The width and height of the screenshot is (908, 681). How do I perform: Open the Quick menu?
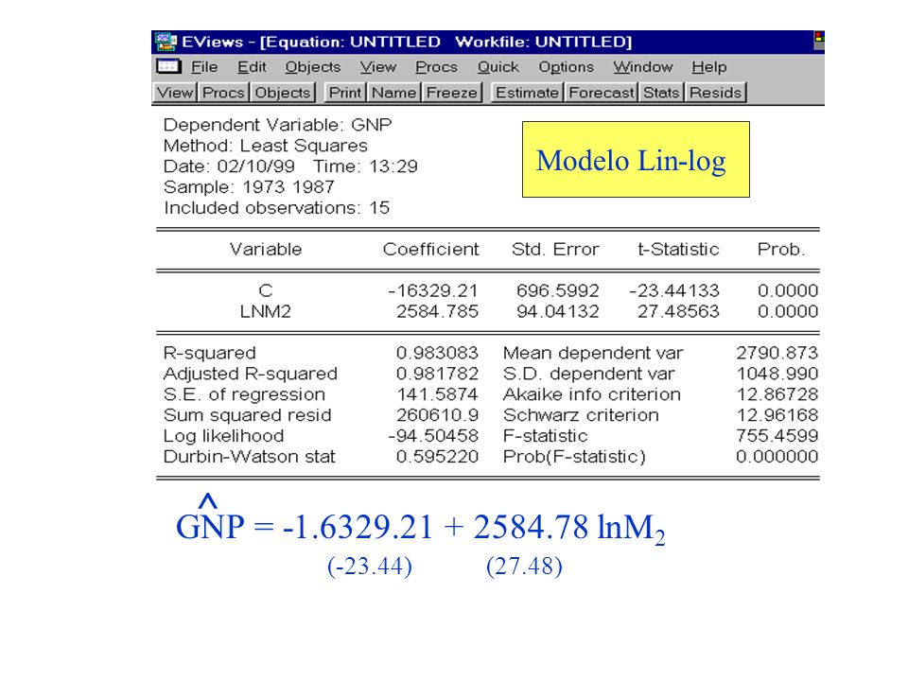click(498, 67)
